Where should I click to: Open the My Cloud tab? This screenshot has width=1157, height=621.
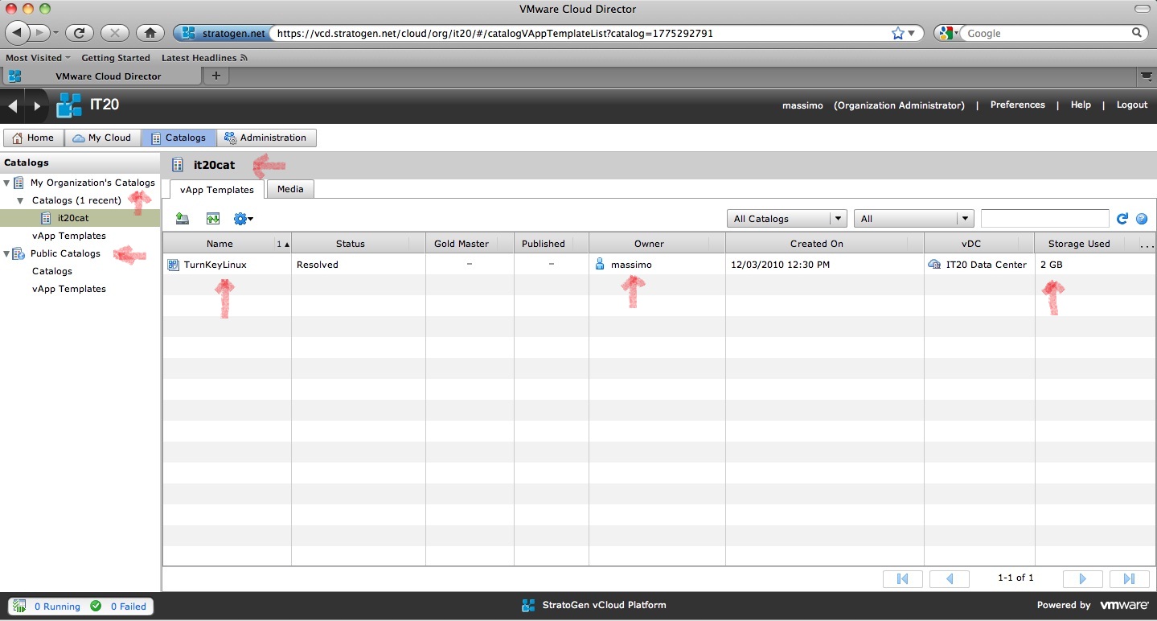pyautogui.click(x=102, y=138)
